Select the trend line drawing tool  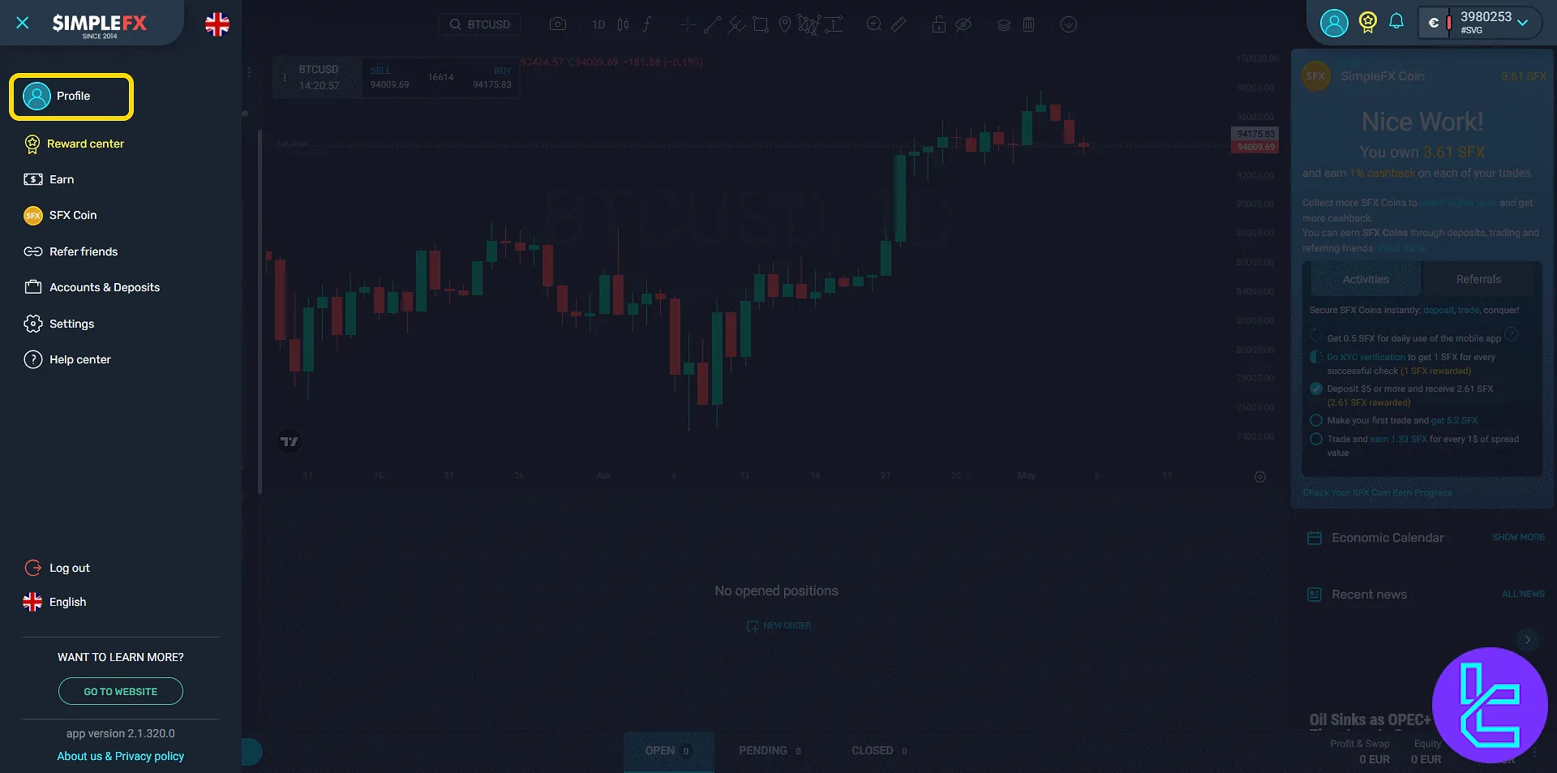[712, 24]
